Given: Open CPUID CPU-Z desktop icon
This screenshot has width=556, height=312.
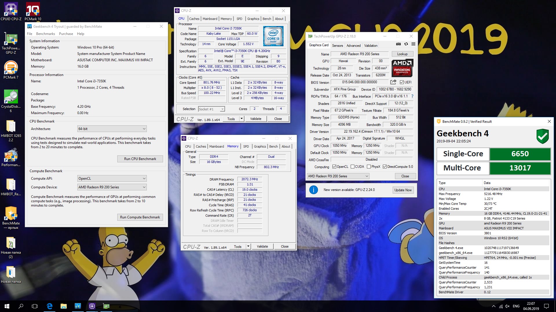Looking at the screenshot, I should 11,12.
